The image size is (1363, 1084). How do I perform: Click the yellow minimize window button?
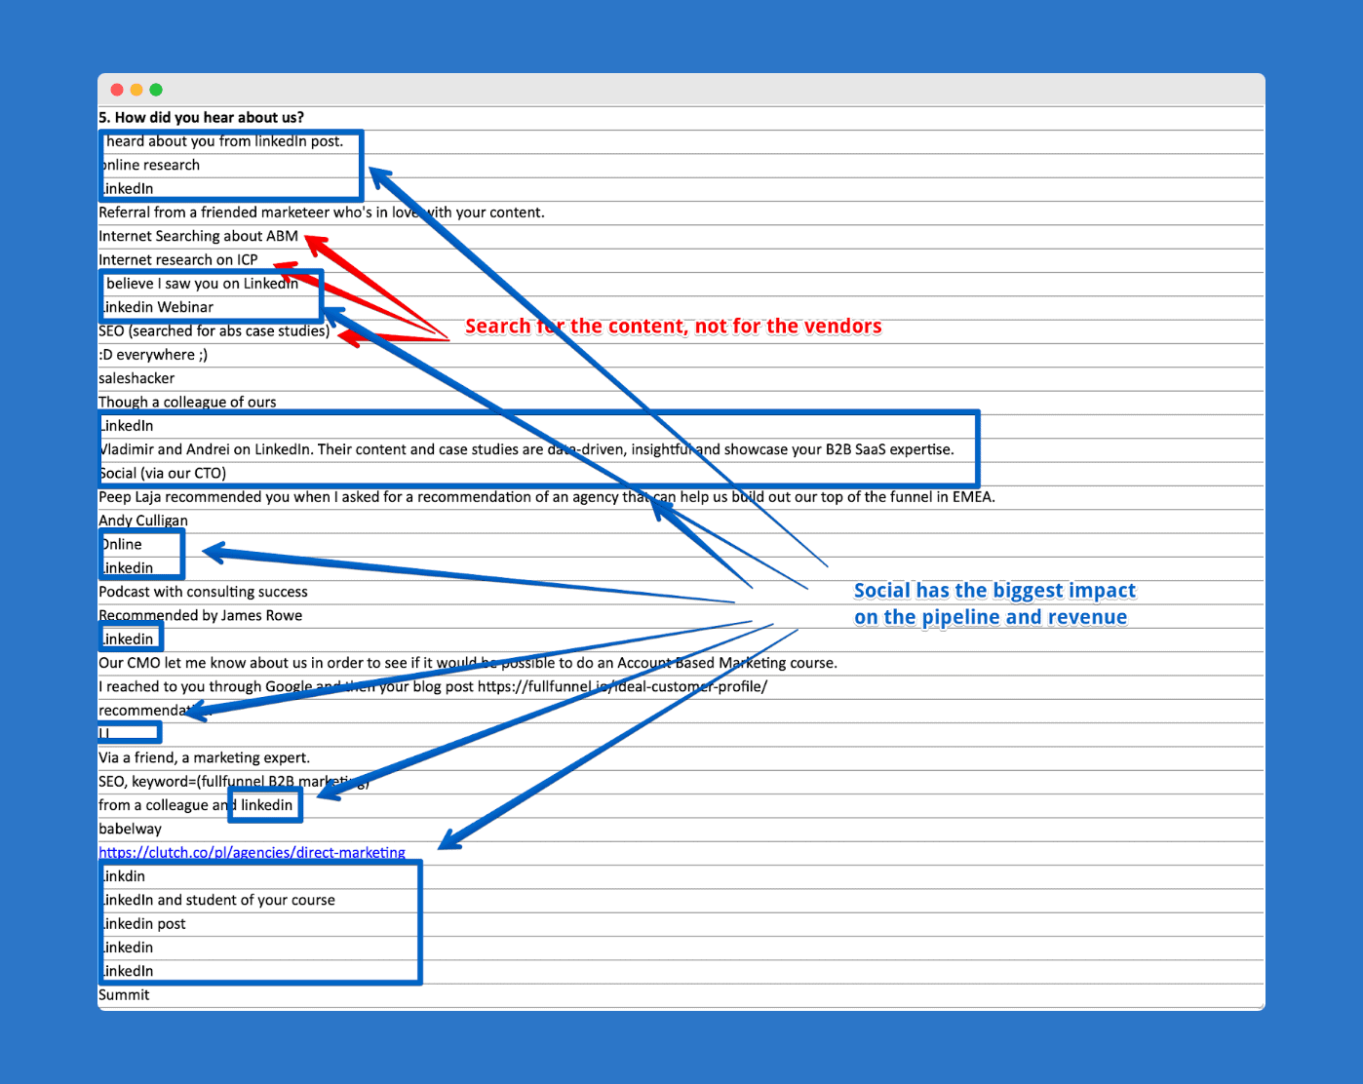click(136, 89)
